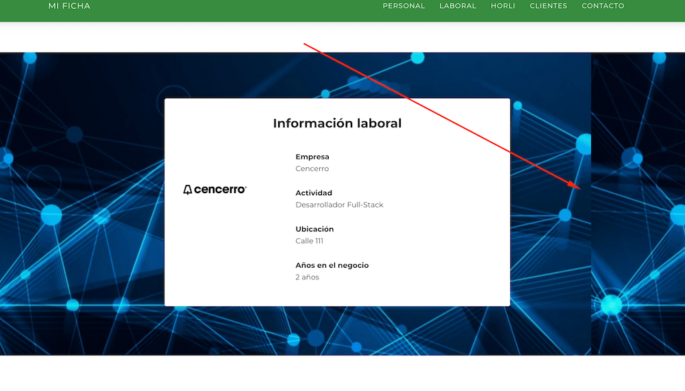Open the CLIENTES navigation link
Viewport: 685px width, 391px height.
548,6
